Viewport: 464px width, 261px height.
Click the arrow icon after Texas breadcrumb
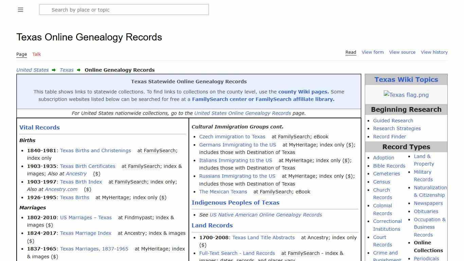pos(78,70)
